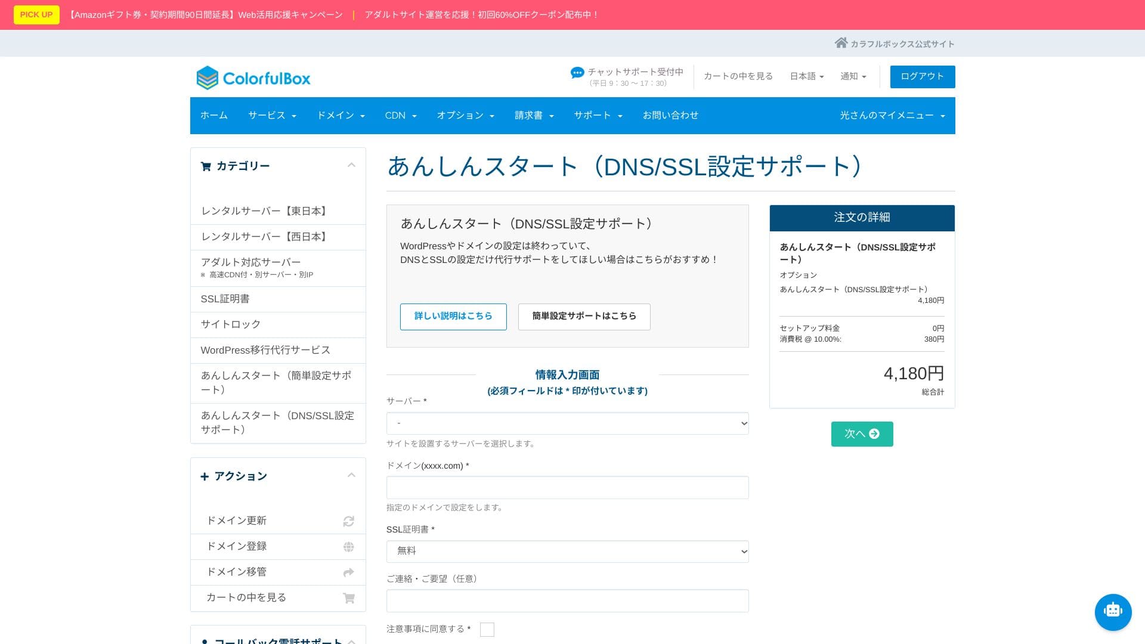1145x644 pixels.
Task: Collapse the アクション panel chevron
Action: [x=351, y=475]
